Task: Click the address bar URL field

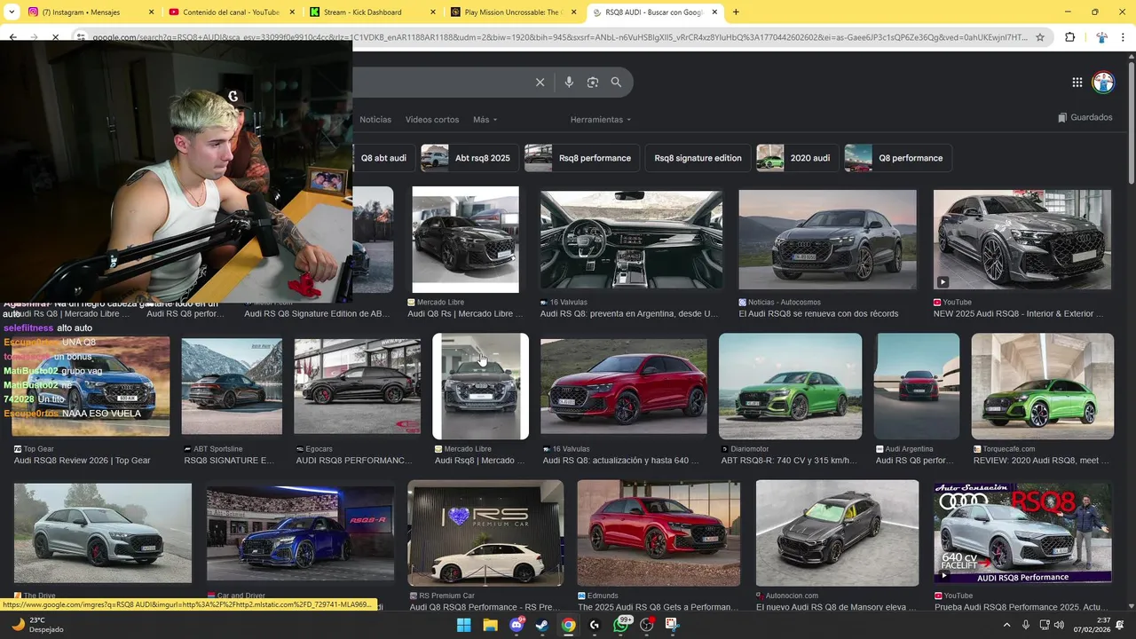Action: 559,37
